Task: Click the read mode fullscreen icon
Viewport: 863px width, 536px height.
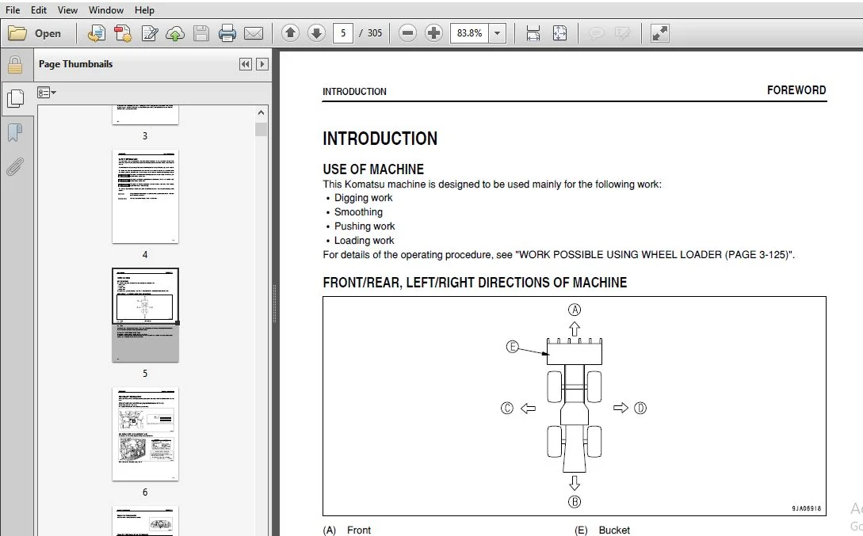Action: [x=659, y=33]
